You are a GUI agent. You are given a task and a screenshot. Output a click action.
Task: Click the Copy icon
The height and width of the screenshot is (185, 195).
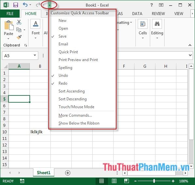(19, 30)
